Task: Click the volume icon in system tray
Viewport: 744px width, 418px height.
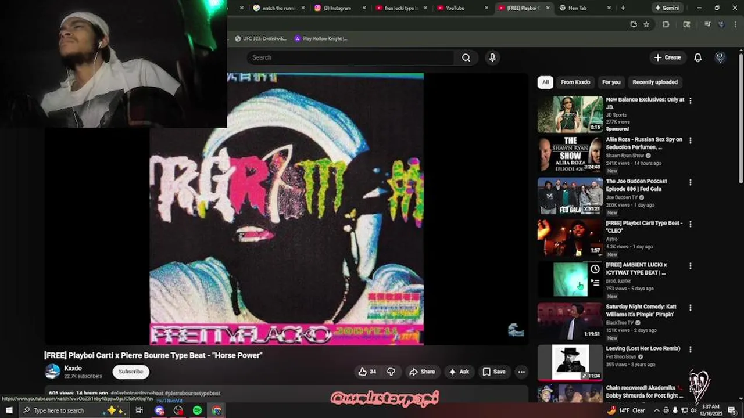Action: [693, 410]
